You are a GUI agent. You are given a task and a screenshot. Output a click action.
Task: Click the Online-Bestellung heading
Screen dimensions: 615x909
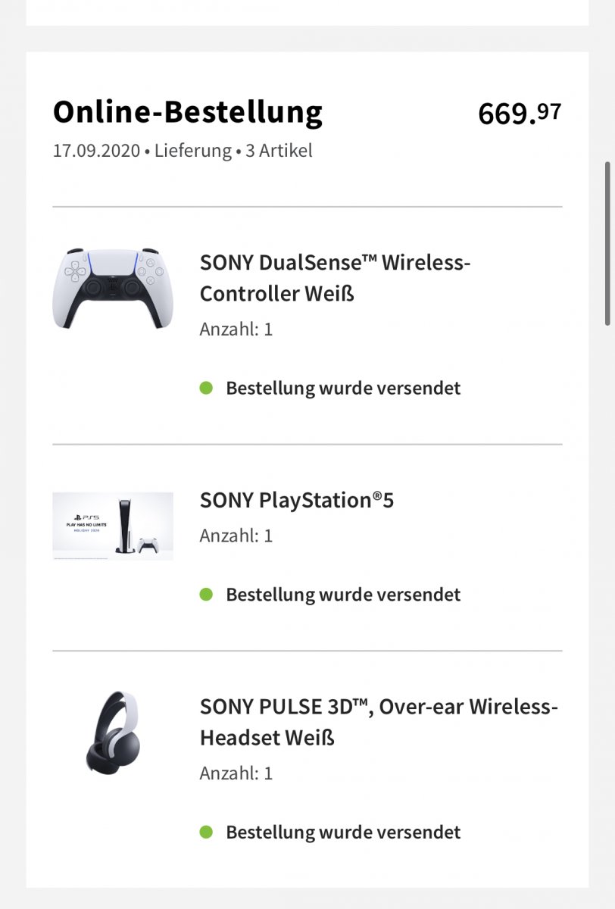pos(188,112)
